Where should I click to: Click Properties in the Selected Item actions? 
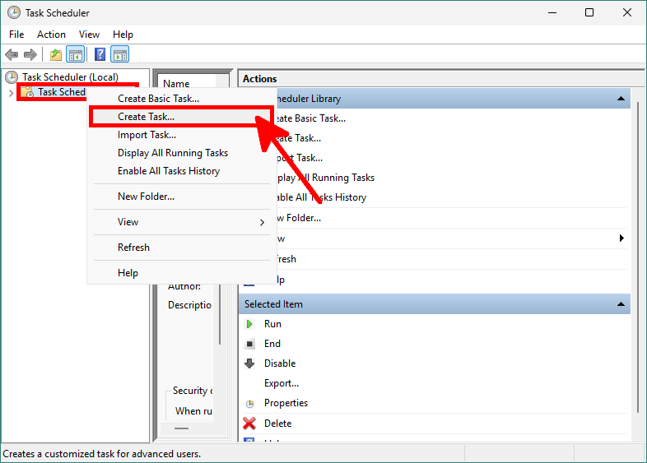pos(286,403)
